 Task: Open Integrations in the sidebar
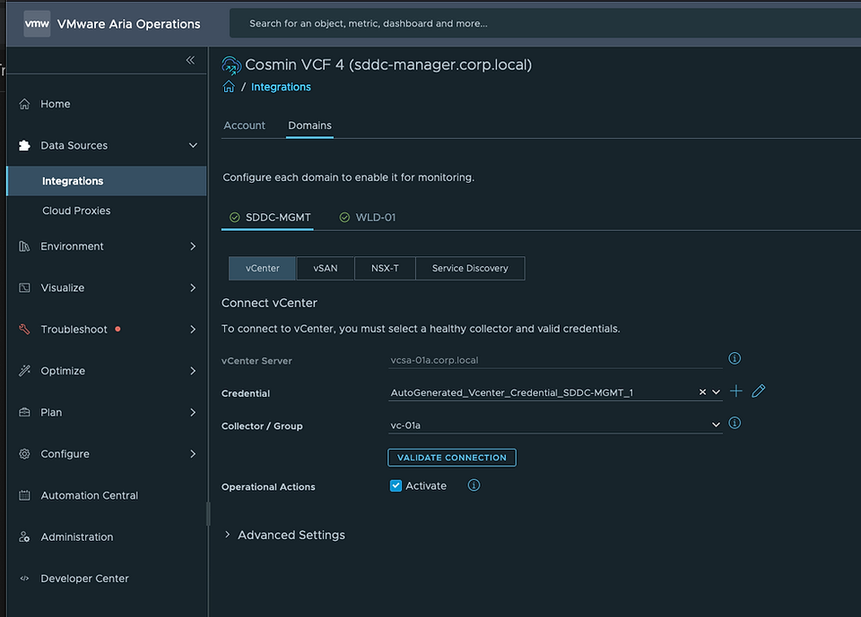point(107,181)
